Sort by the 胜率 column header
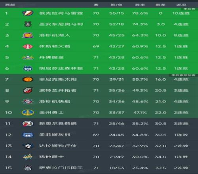198x174 pixels. coord(140,5)
